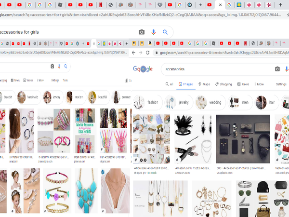Open the 1920s black feather headband thumbnail
Viewport: 289px width, 217px height.
(193, 139)
